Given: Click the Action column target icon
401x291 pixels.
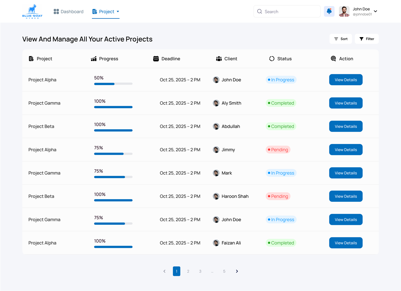Looking at the screenshot, I should tap(333, 59).
